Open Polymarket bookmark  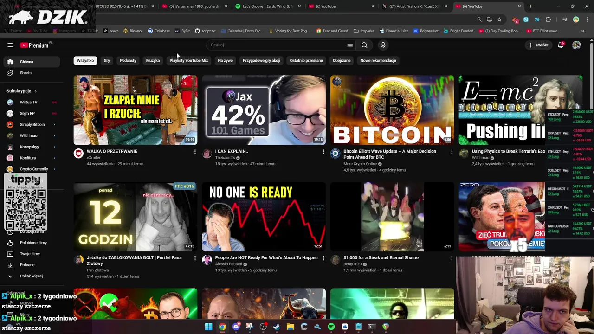426,31
